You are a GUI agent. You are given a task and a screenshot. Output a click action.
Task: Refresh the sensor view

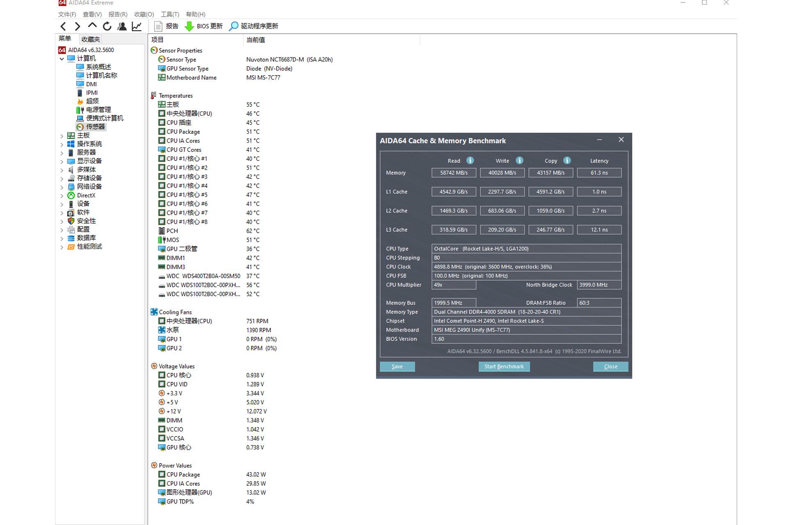[107, 26]
